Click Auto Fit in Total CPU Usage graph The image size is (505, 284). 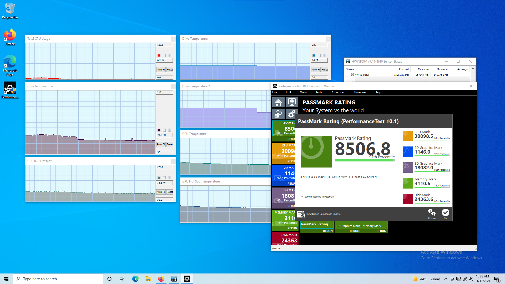[x=161, y=70]
